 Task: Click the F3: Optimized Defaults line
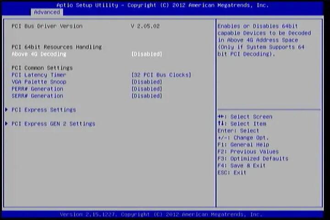[253, 159]
